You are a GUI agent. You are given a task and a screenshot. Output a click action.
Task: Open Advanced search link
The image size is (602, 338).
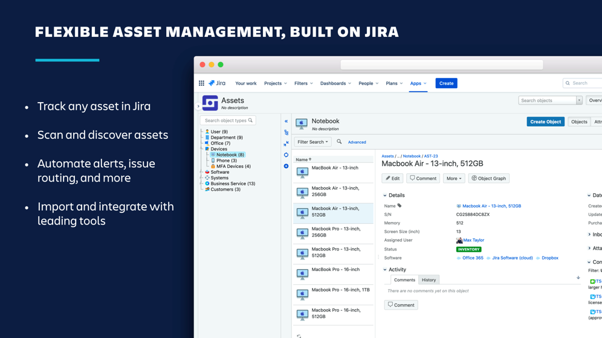click(357, 142)
